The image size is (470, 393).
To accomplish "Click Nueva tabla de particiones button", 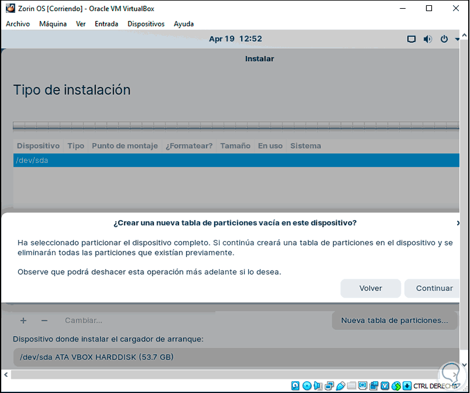I will (x=394, y=320).
